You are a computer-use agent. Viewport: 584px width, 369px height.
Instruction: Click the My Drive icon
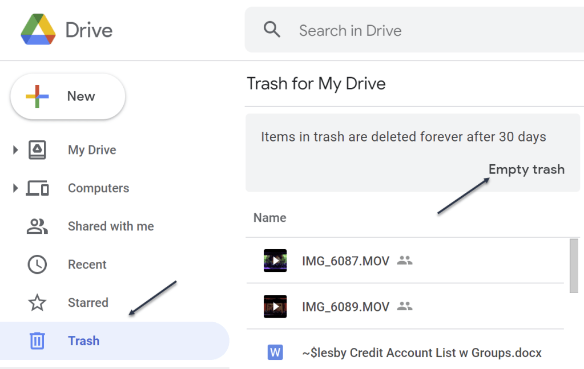[x=38, y=150]
